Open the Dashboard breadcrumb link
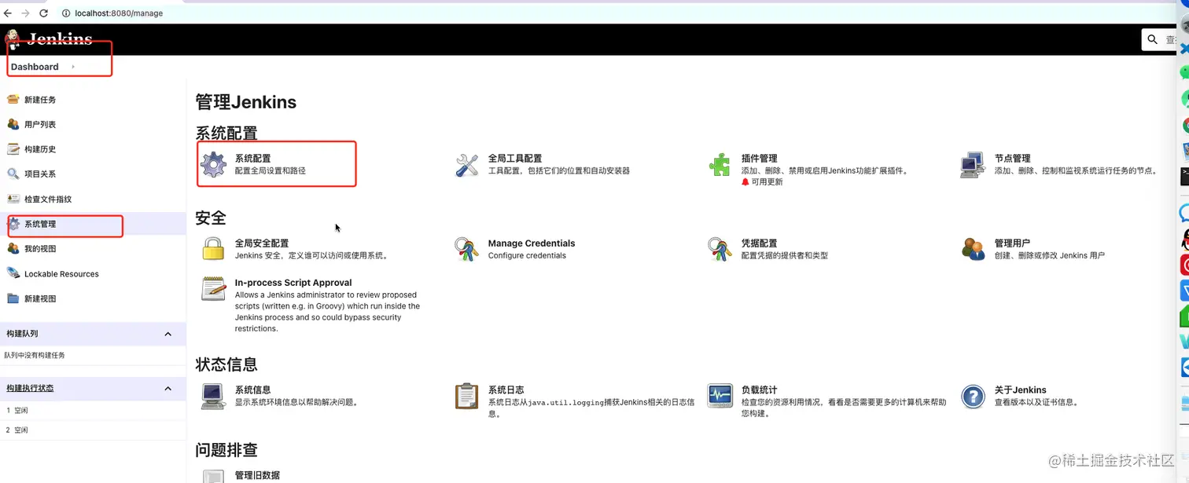1189x483 pixels. click(35, 67)
